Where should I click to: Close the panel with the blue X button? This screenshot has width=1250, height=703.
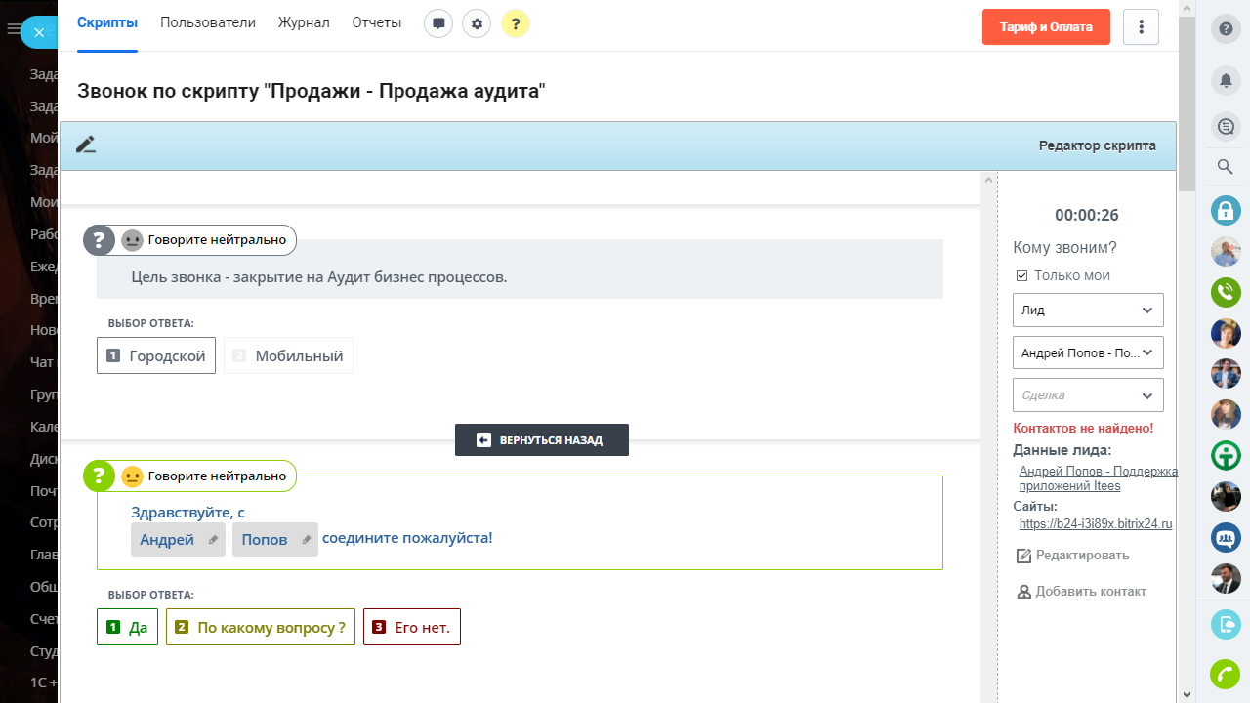39,32
